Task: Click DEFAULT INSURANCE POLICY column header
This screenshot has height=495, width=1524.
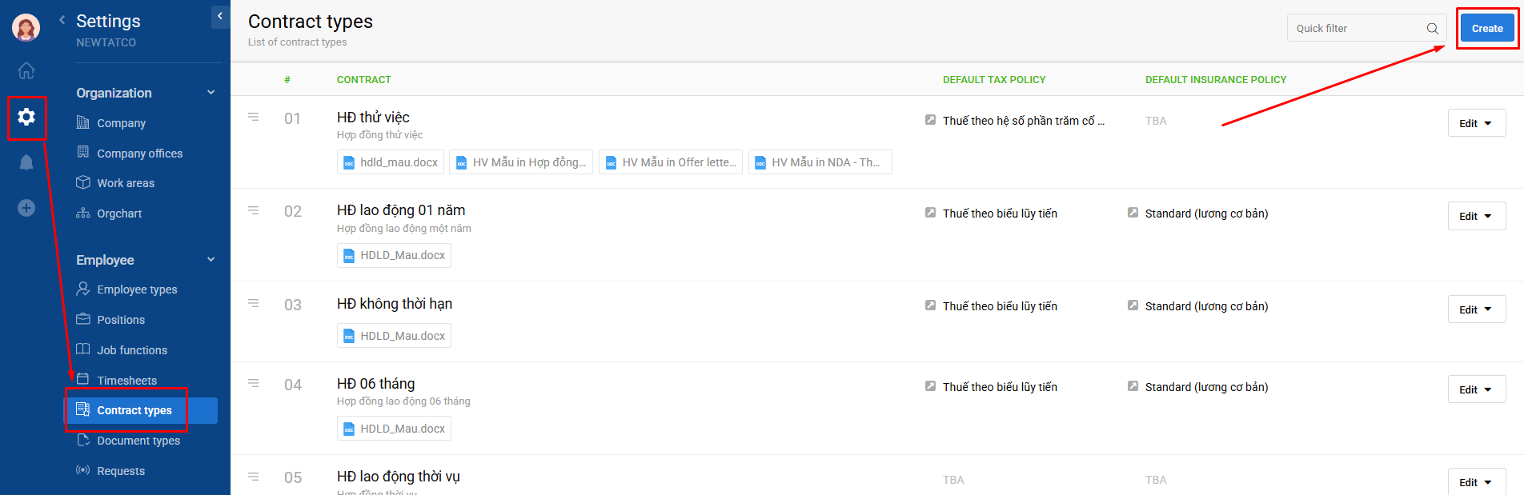Action: click(1216, 80)
